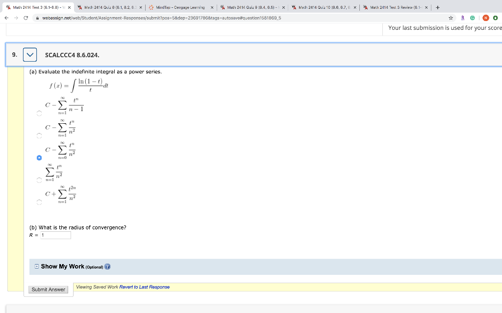Go back using browser back arrow

(6, 18)
